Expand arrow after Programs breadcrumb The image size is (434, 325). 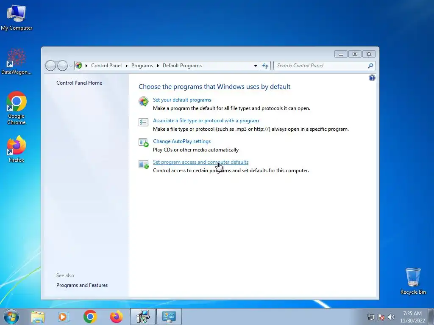point(158,66)
